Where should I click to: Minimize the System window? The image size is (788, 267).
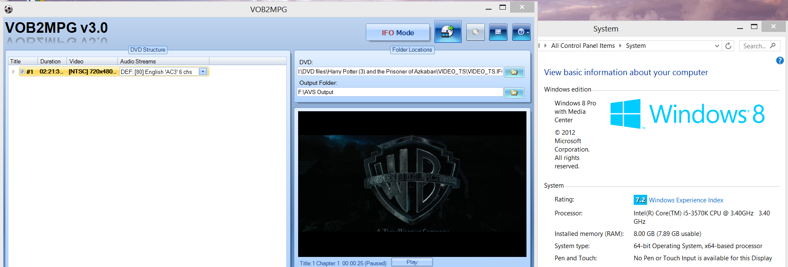coord(740,28)
